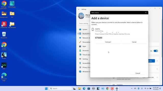
Task: Launch Kindle desktop shortcut
Action: pos(4,56)
